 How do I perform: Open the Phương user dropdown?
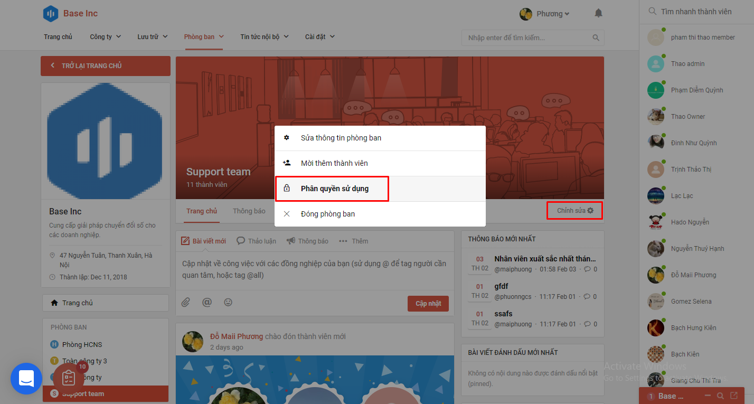553,14
